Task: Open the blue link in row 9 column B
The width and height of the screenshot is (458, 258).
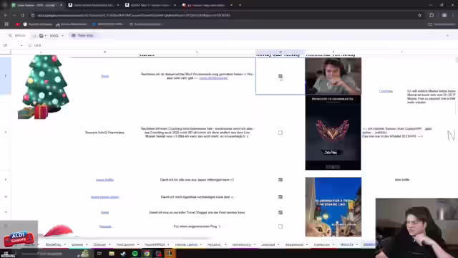Action: [x=105, y=180]
